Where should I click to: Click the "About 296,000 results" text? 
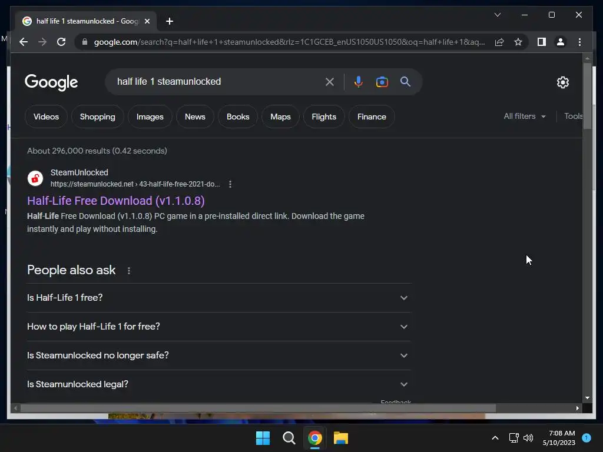click(x=97, y=151)
